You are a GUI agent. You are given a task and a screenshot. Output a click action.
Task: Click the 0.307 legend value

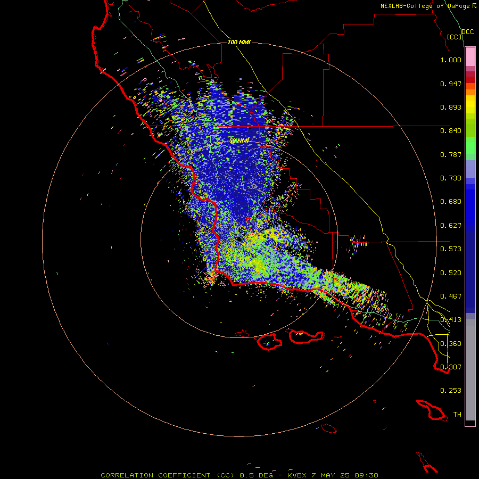(451, 367)
